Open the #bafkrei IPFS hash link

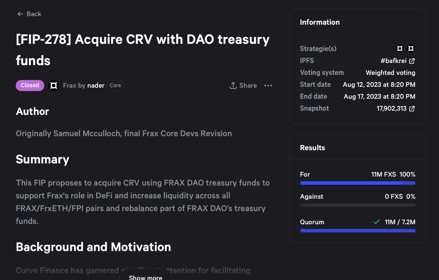394,61
